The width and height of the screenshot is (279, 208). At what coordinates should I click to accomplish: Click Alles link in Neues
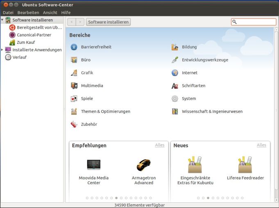click(x=261, y=145)
